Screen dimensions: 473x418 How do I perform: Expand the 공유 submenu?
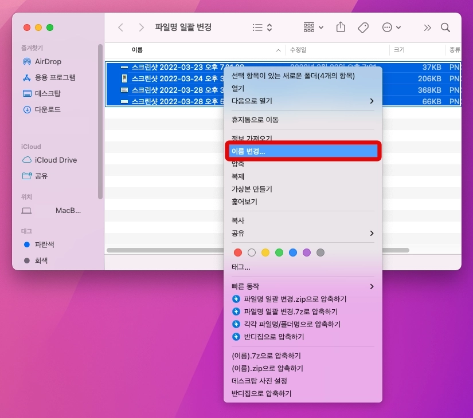click(303, 233)
